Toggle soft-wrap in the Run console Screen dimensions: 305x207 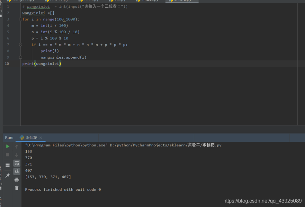click(x=17, y=163)
